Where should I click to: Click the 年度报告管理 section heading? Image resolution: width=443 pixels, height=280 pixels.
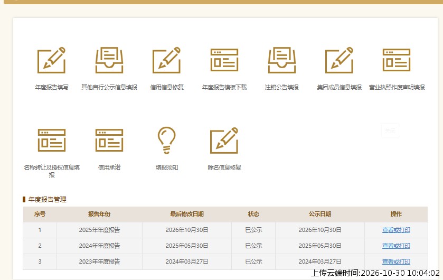click(47, 200)
